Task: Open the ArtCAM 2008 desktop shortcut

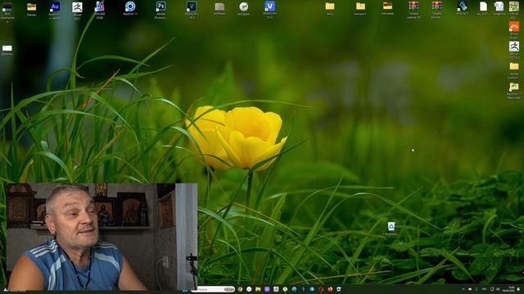Action: [x=100, y=7]
